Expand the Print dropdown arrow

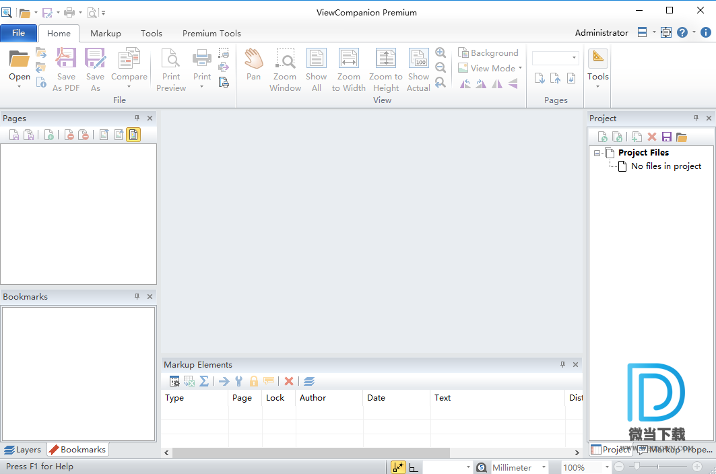[x=202, y=86]
